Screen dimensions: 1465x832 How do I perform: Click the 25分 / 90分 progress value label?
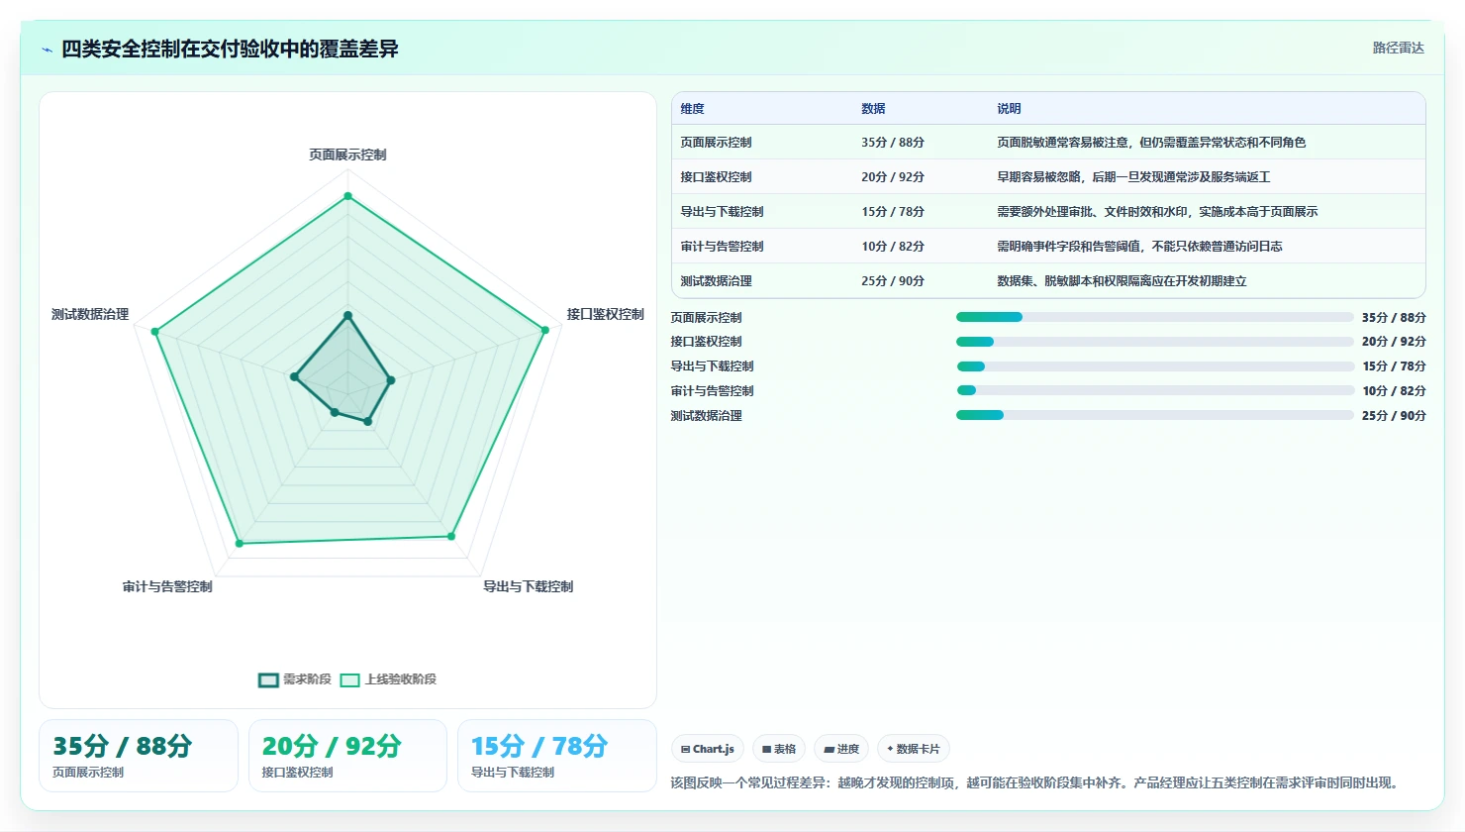(1394, 416)
